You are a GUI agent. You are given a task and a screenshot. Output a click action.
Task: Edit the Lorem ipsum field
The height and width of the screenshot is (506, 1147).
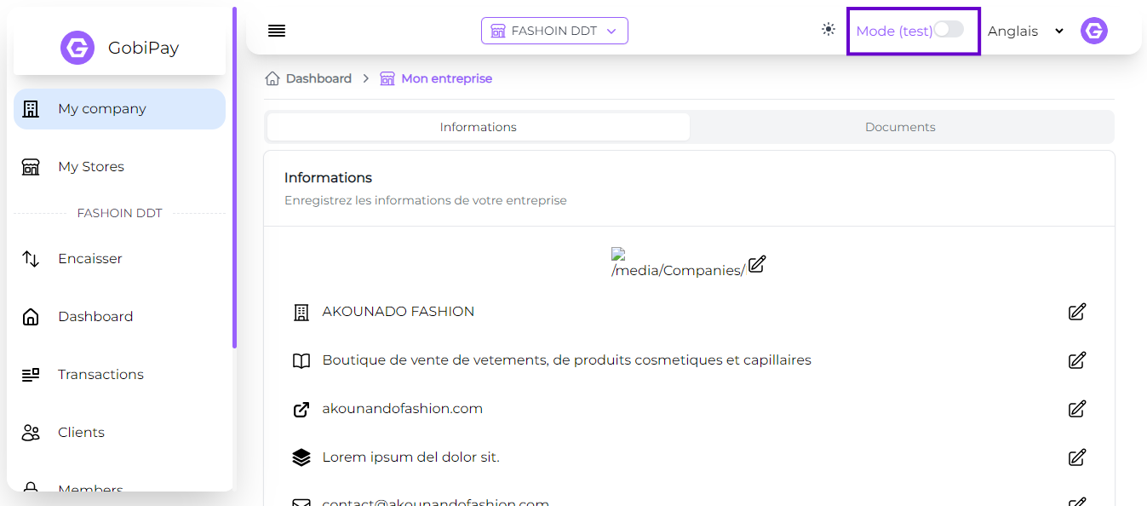[x=1077, y=457]
